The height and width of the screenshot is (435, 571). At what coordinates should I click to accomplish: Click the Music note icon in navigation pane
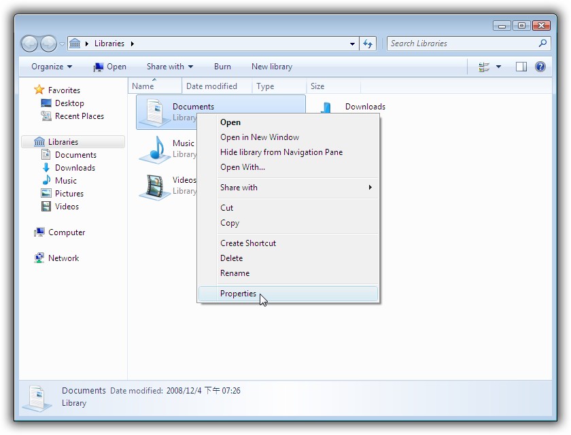pyautogui.click(x=46, y=180)
